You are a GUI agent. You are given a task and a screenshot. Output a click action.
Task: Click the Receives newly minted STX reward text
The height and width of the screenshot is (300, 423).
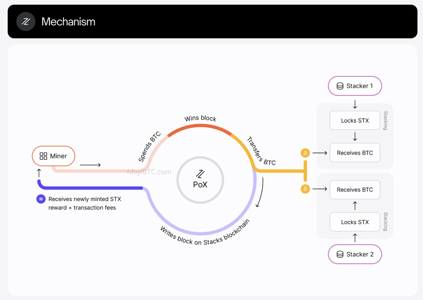(x=85, y=203)
